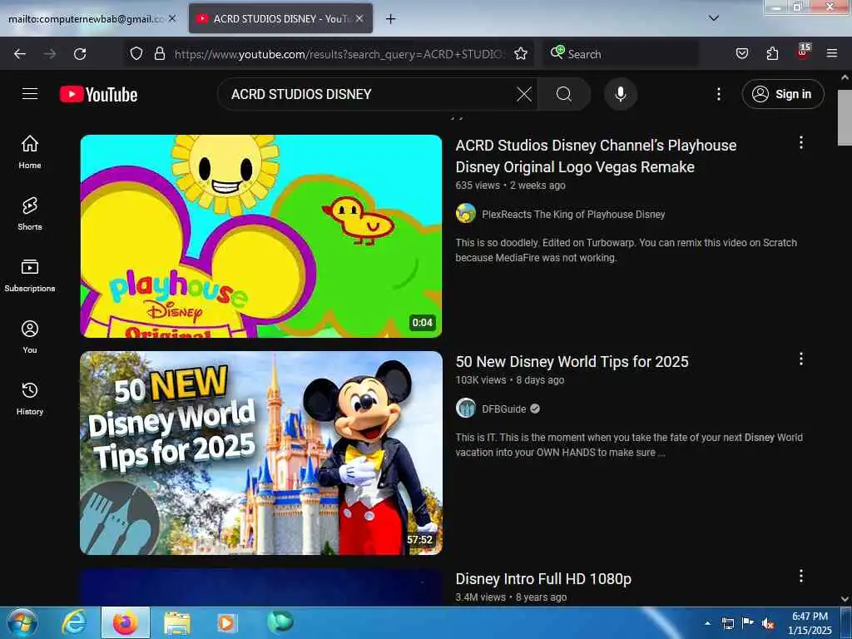Visit the DFBGuide channel
Image resolution: width=852 pixels, height=639 pixels.
point(503,409)
